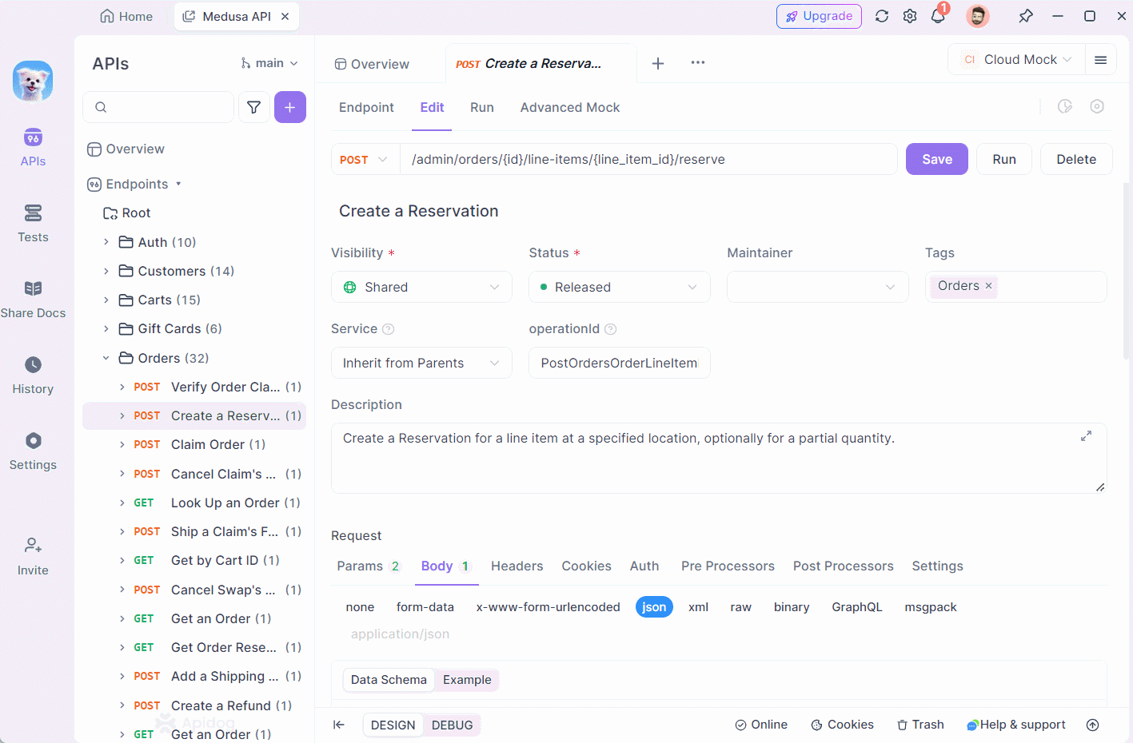Open the Params request tab
This screenshot has width=1133, height=743.
pos(369,566)
